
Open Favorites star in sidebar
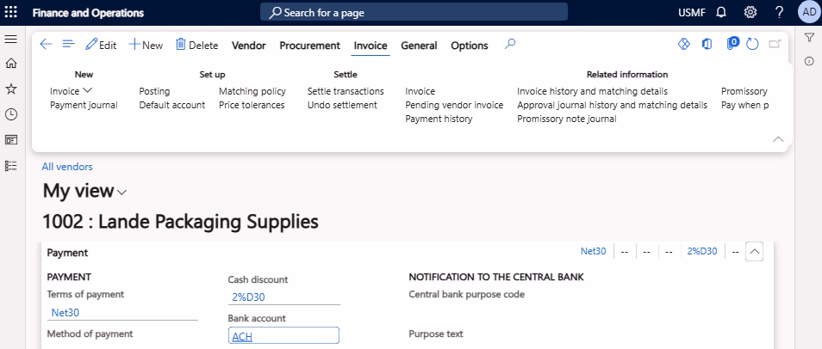[x=10, y=89]
